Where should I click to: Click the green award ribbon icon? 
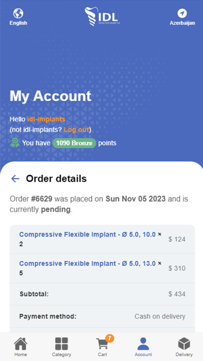[x=15, y=143]
